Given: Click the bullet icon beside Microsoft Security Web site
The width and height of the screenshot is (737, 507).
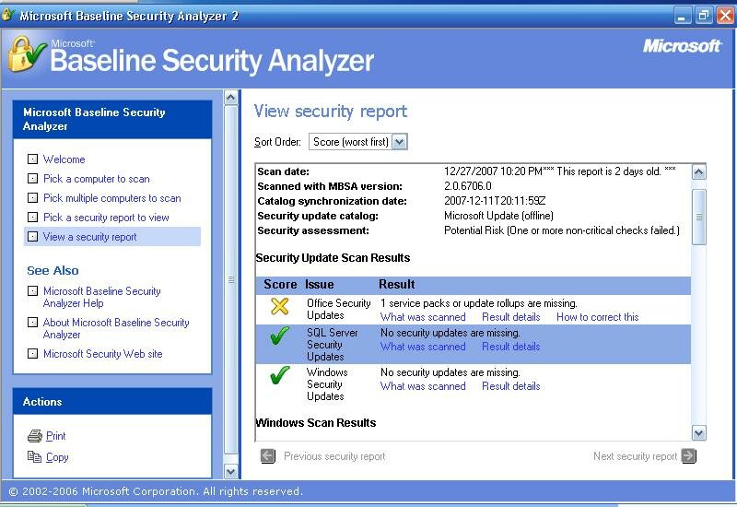Looking at the screenshot, I should click(x=32, y=353).
